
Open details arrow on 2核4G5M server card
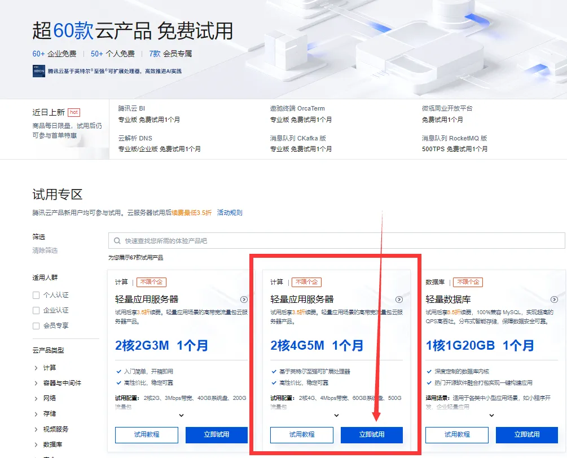[x=399, y=300]
